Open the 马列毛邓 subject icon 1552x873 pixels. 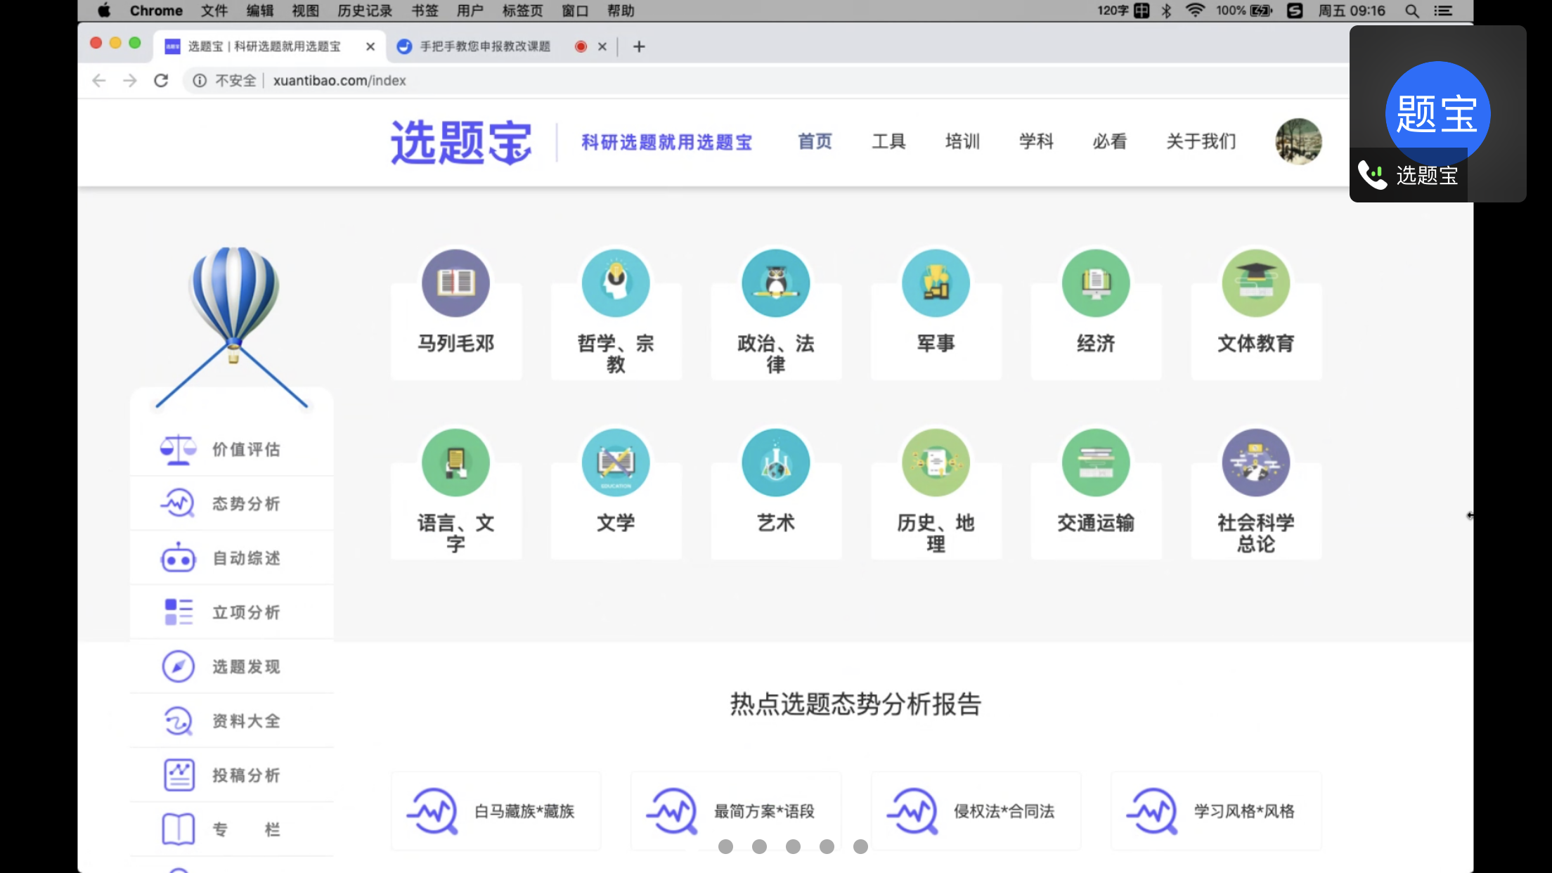(455, 283)
